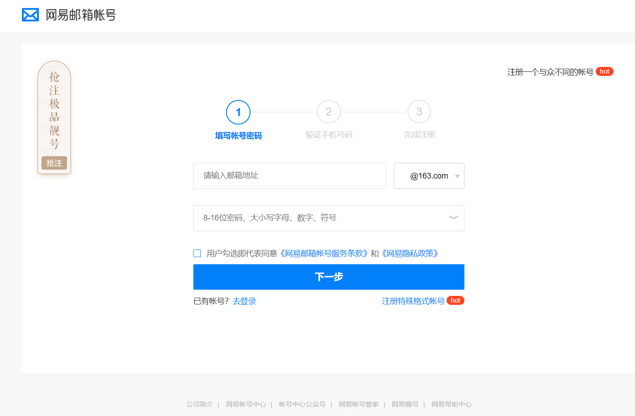Screen dimensions: 635x416
Task: Focus the 8-16位密码 password field
Action: (x=329, y=218)
